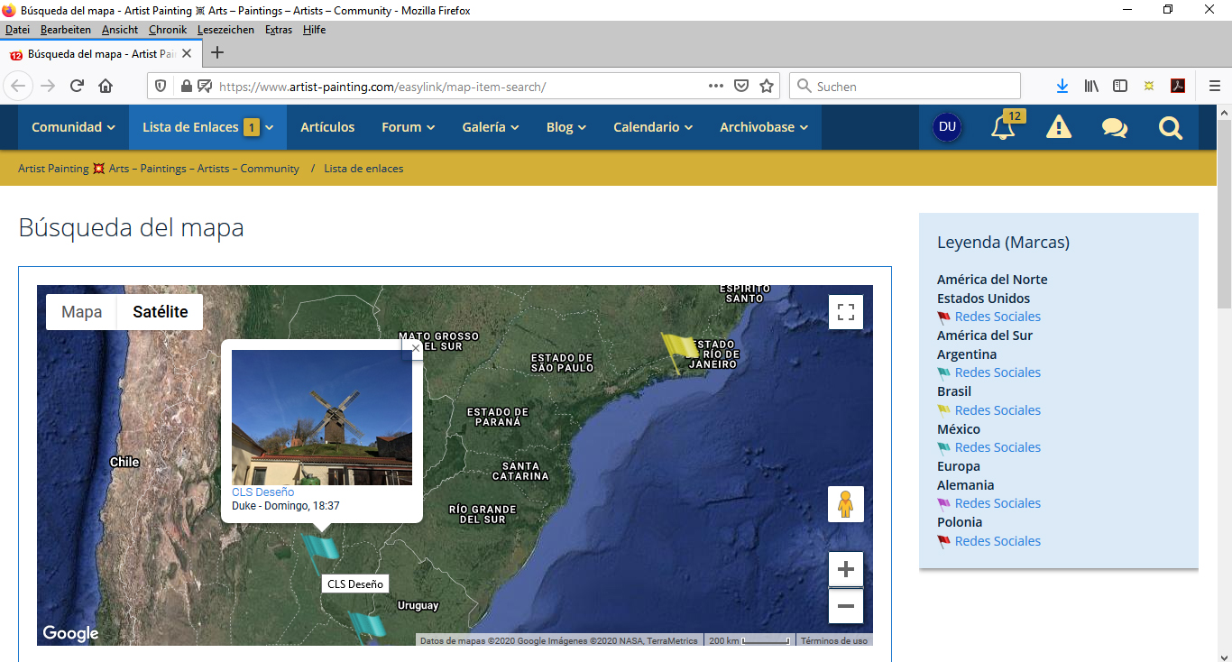Click the windmill photo thumbnail
This screenshot has width=1232, height=662.
[x=322, y=418]
